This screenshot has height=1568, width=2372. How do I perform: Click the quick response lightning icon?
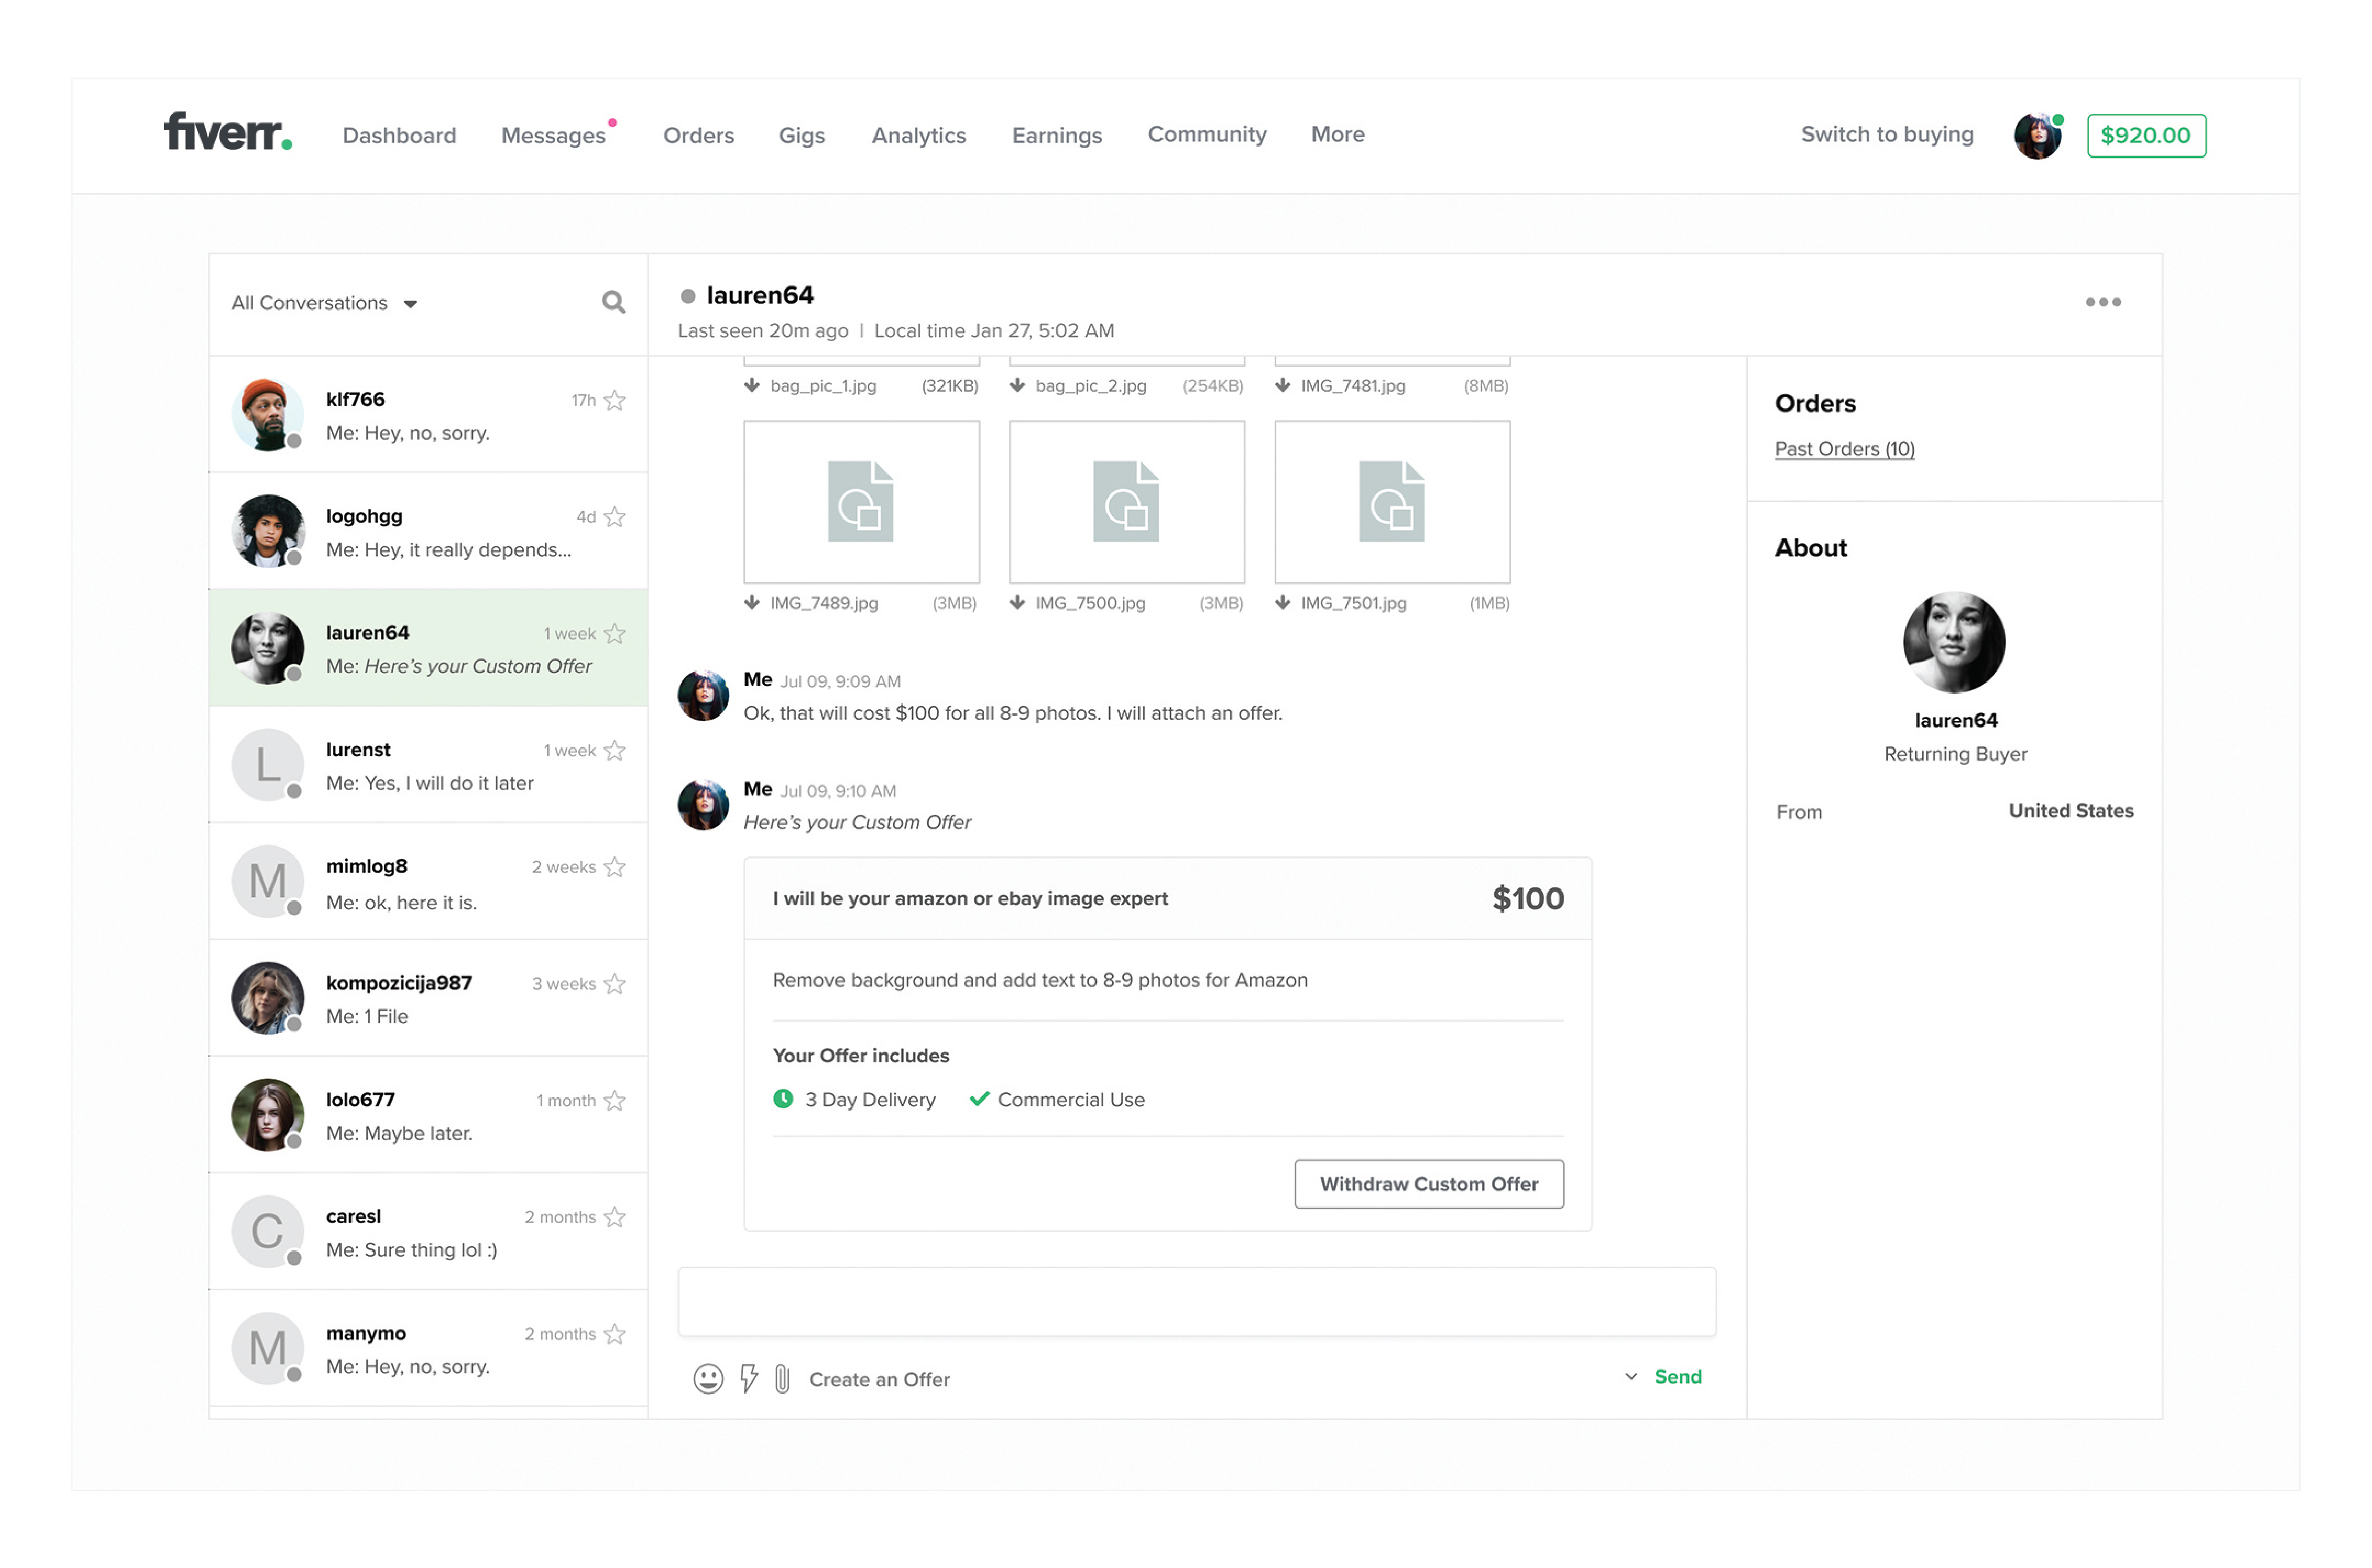[748, 1380]
